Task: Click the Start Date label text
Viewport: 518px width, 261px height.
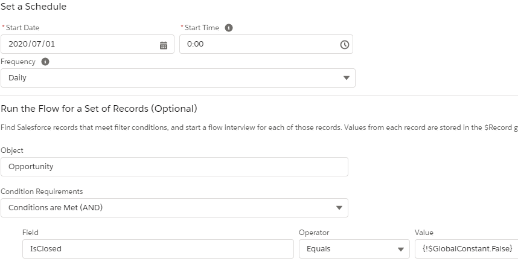Action: [x=22, y=28]
